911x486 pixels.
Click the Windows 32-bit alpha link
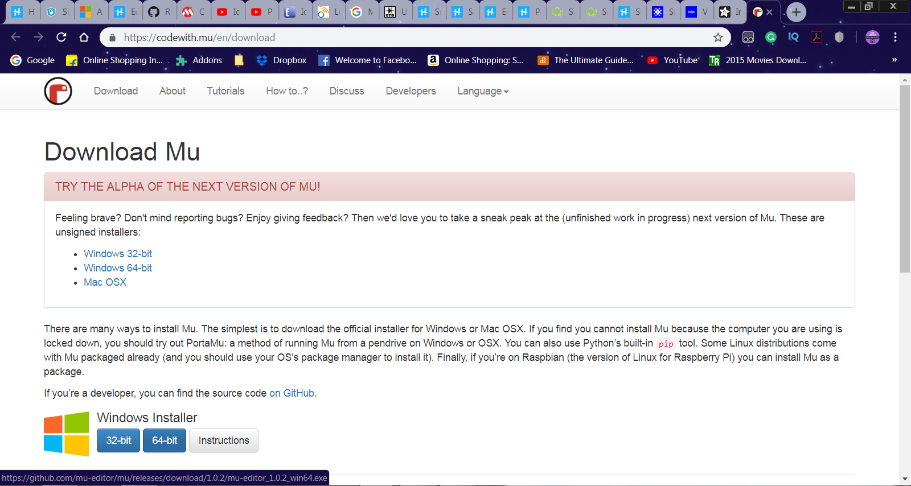click(118, 254)
